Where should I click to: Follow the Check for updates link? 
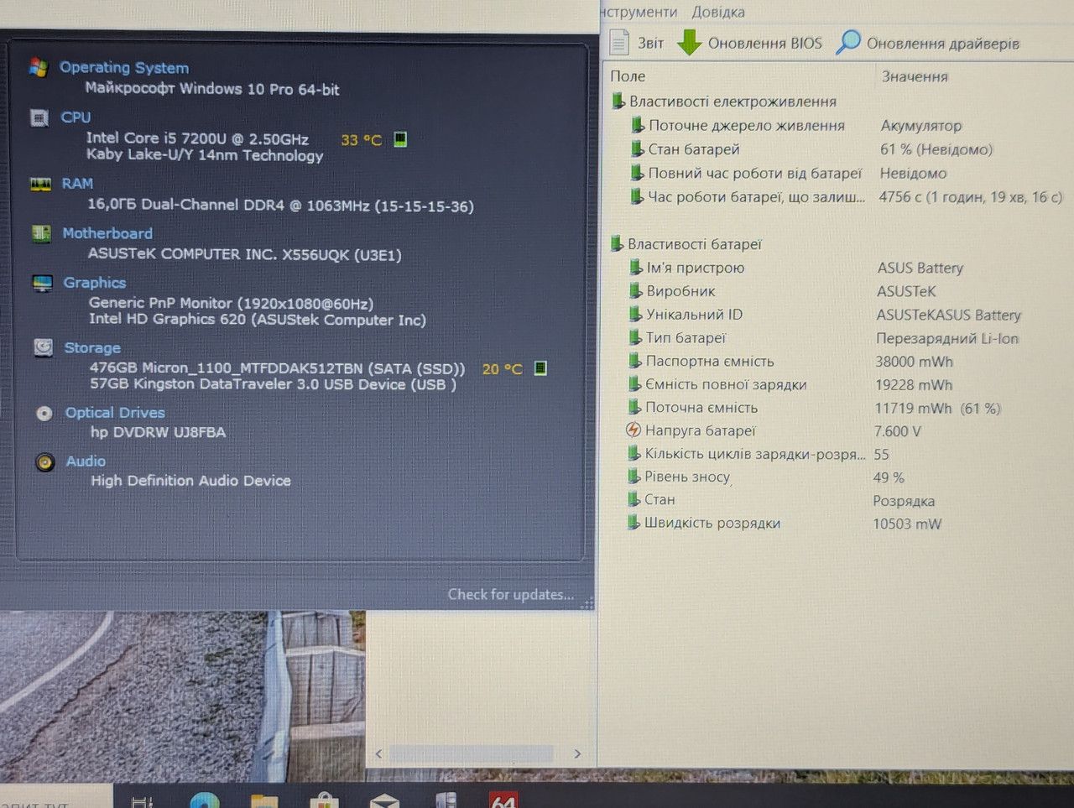(511, 594)
